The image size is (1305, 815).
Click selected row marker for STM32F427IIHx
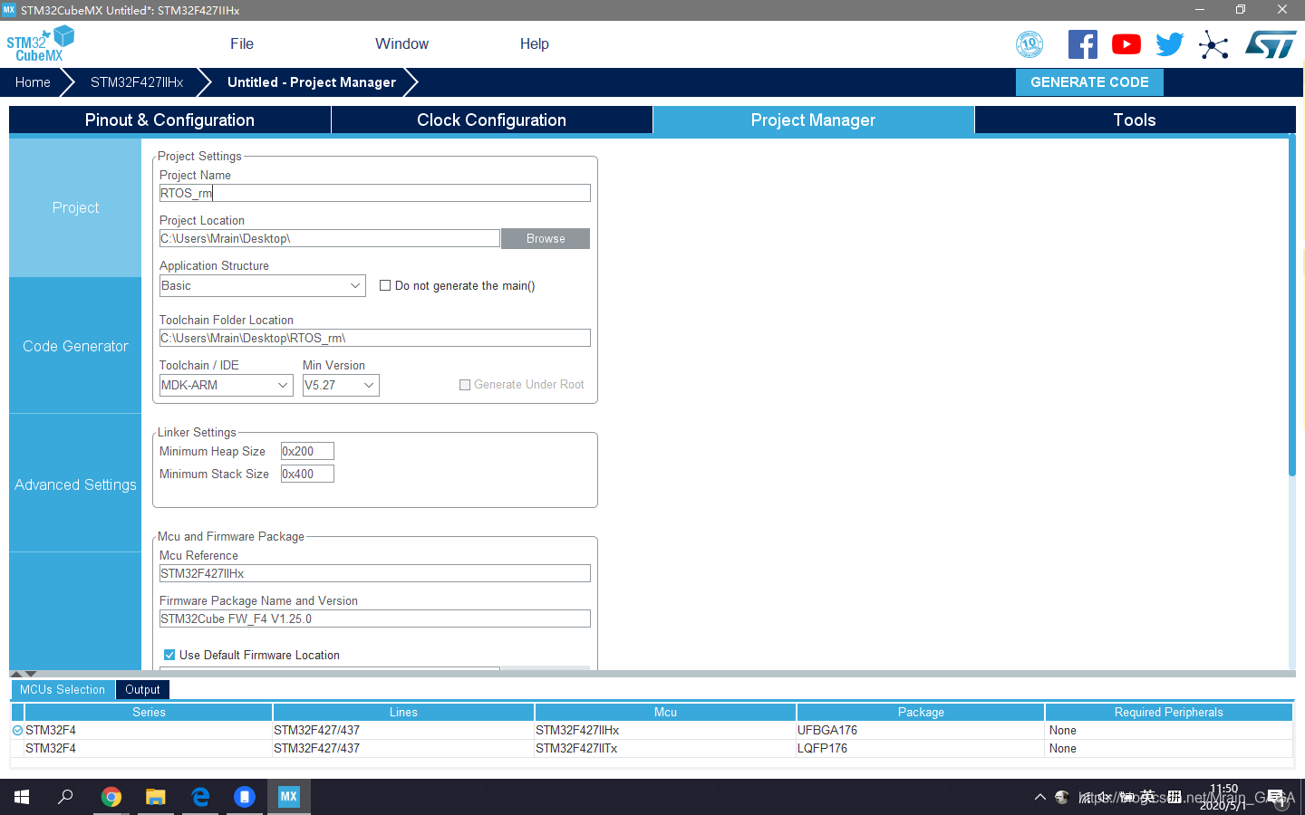17,730
